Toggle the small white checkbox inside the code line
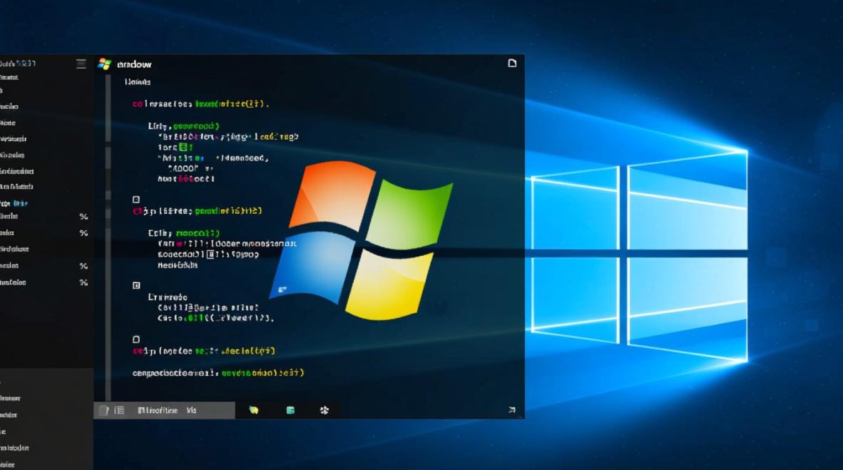Screen dimensions: 843x470 coord(211,254)
